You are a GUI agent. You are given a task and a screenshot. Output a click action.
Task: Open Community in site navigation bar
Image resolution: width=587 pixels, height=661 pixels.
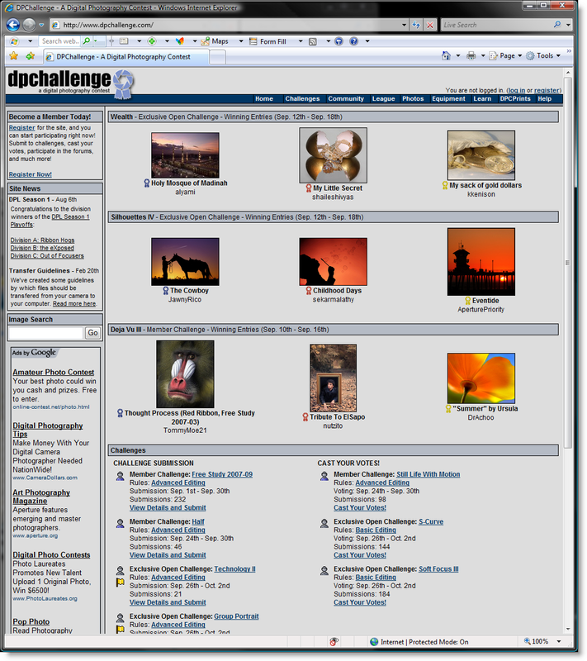(345, 99)
